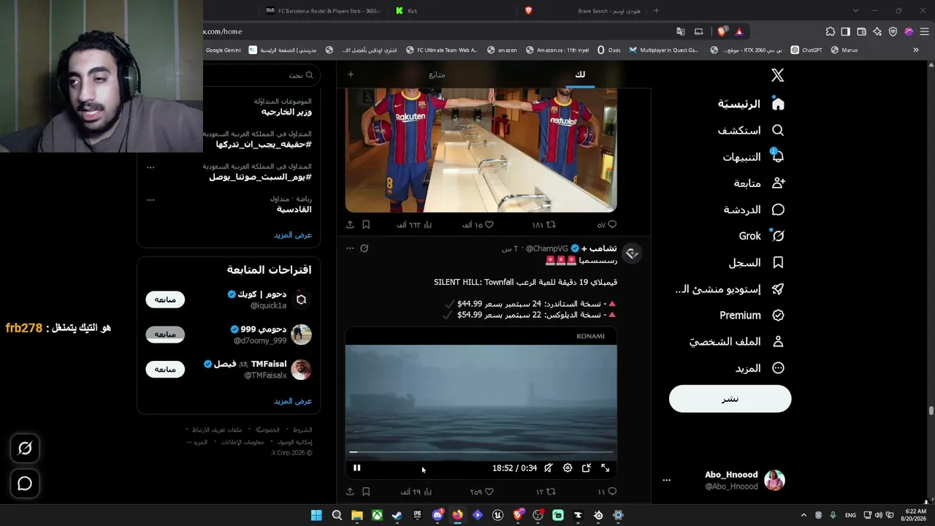The image size is (935, 526).
Task: Open إستوديو منشئ creator studio rocket icon
Action: pos(778,289)
